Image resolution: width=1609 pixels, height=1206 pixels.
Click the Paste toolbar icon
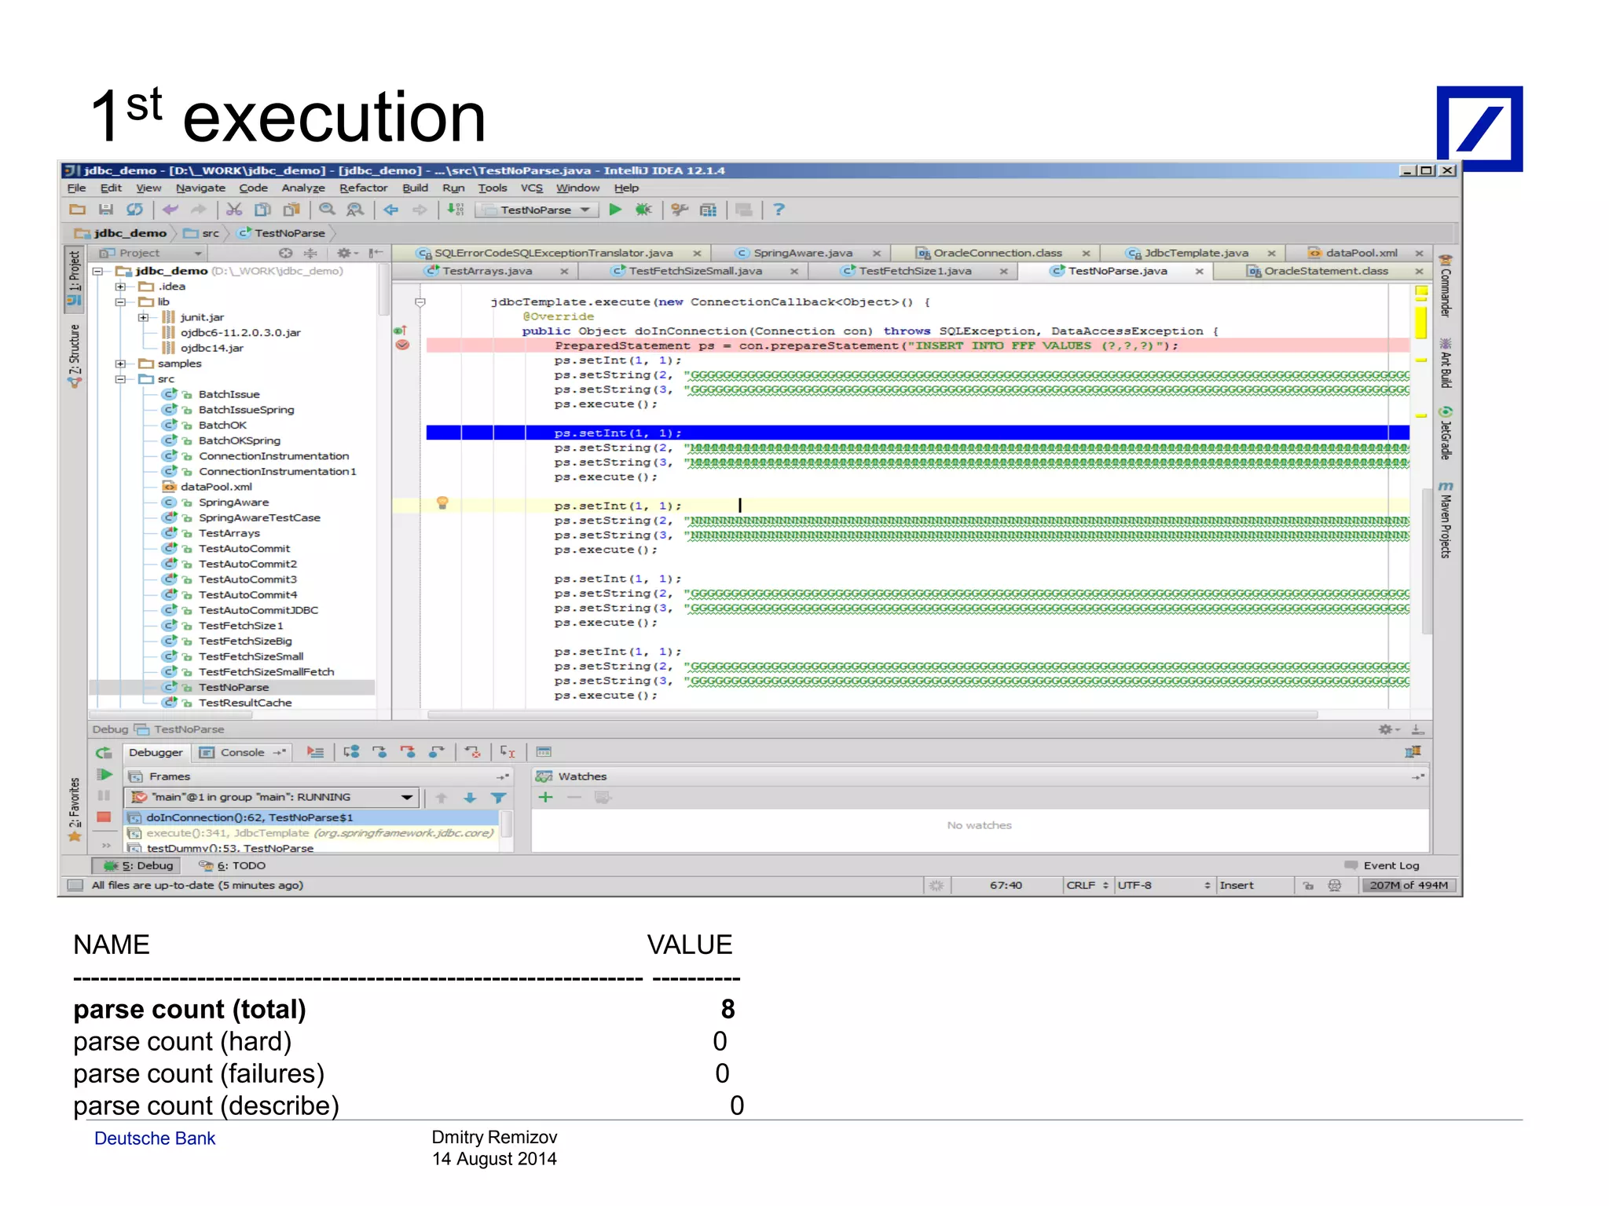(291, 210)
